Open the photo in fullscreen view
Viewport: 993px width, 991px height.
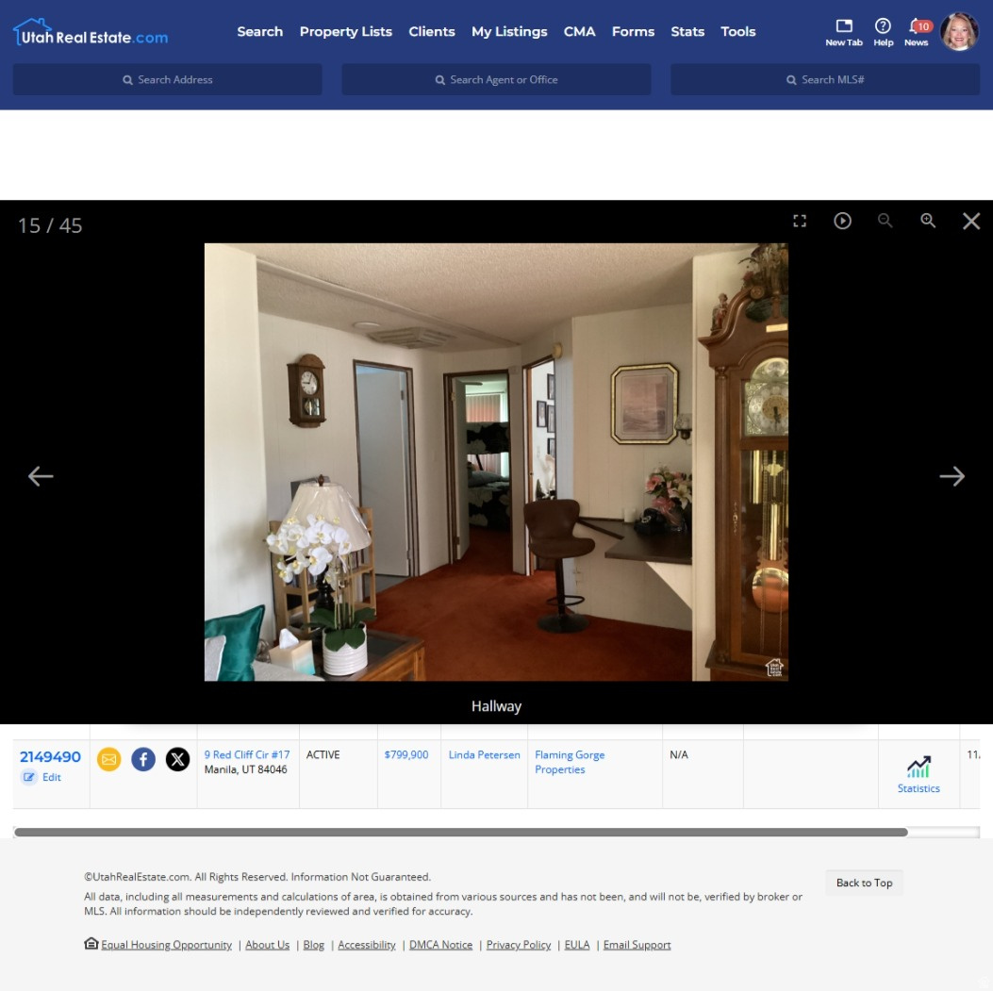pos(800,221)
